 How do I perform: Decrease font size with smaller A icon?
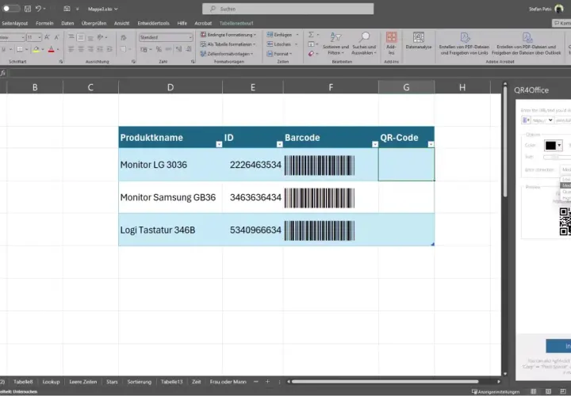56,37
